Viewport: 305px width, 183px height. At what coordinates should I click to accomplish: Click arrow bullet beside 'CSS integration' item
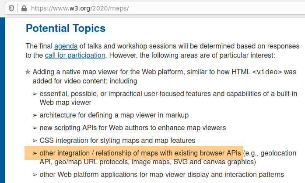(x=35, y=141)
